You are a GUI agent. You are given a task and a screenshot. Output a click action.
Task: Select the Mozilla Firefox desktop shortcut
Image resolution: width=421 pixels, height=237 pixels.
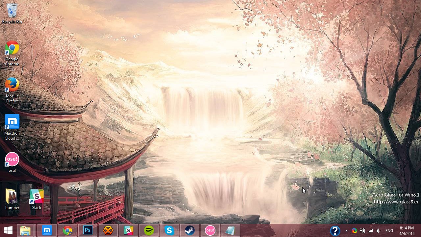[x=12, y=90]
